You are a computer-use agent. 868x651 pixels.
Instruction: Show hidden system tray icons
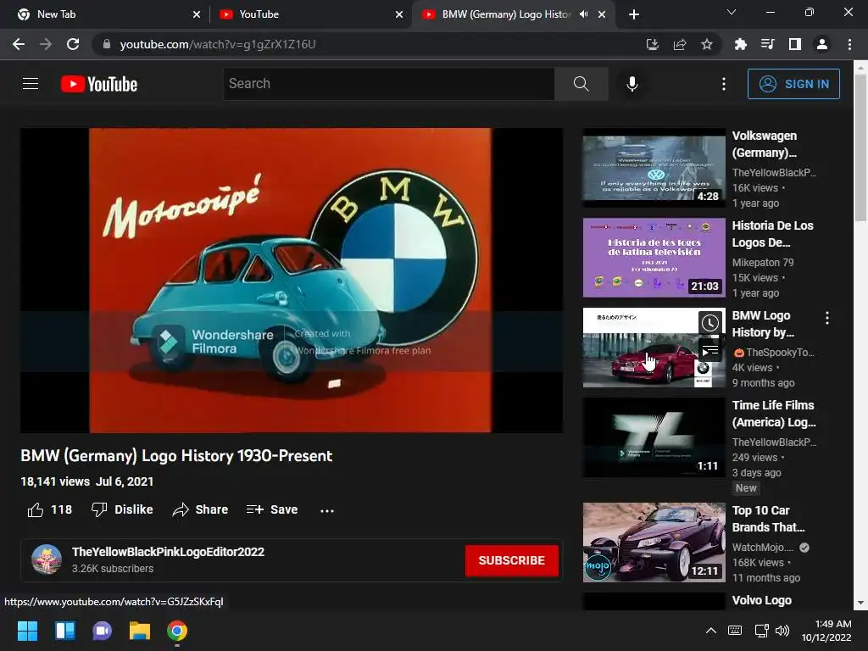coord(711,631)
